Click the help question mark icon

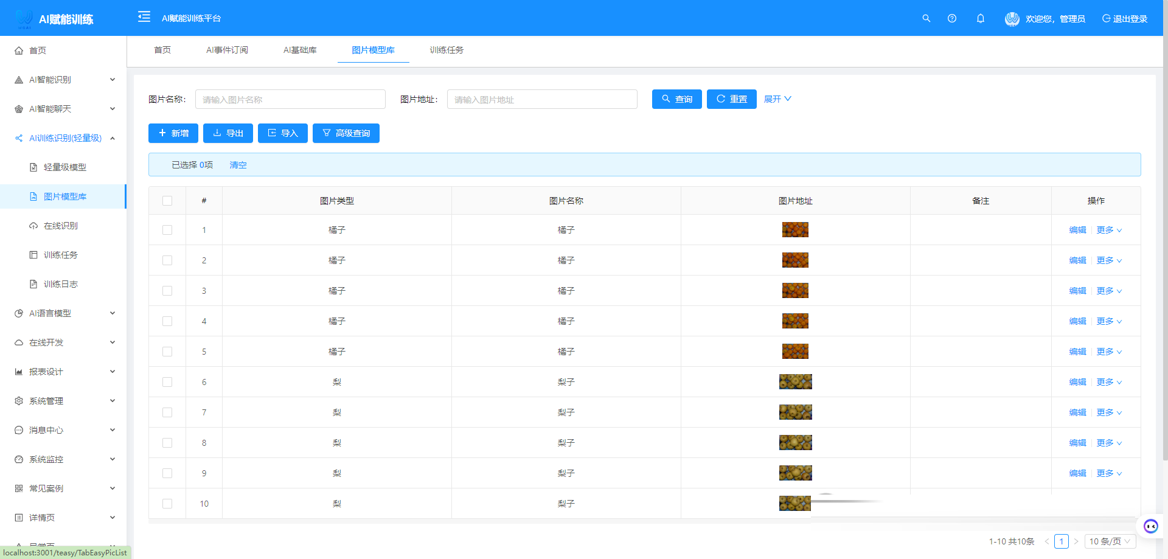click(x=952, y=19)
